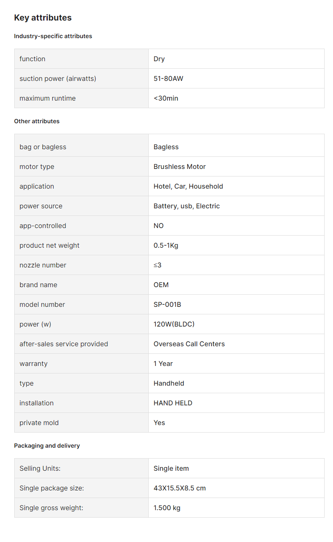Click the Bagless value cell
333x542 pixels.
(x=236, y=147)
